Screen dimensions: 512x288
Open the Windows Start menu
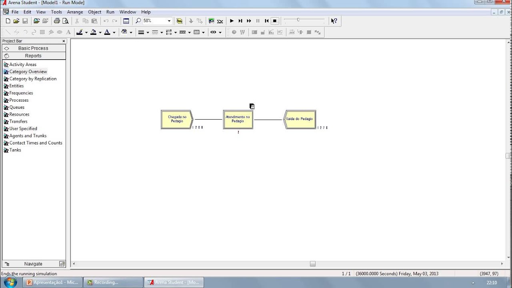coord(10,282)
